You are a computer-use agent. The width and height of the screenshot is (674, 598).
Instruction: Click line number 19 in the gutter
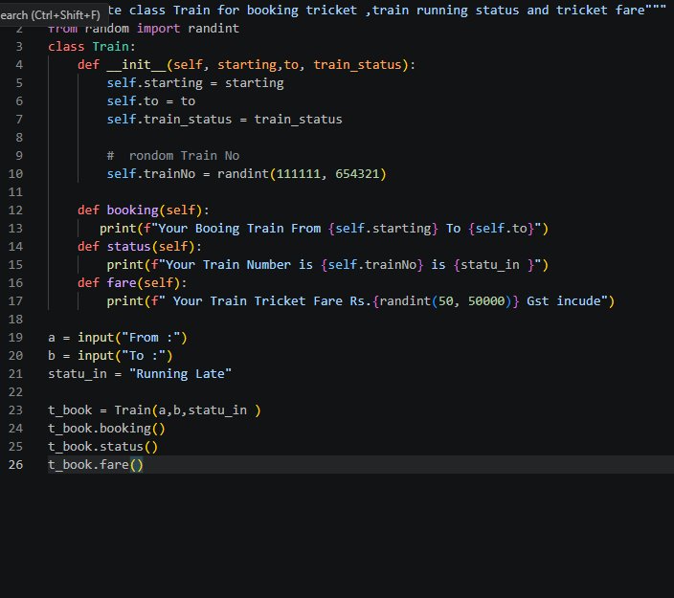click(15, 338)
